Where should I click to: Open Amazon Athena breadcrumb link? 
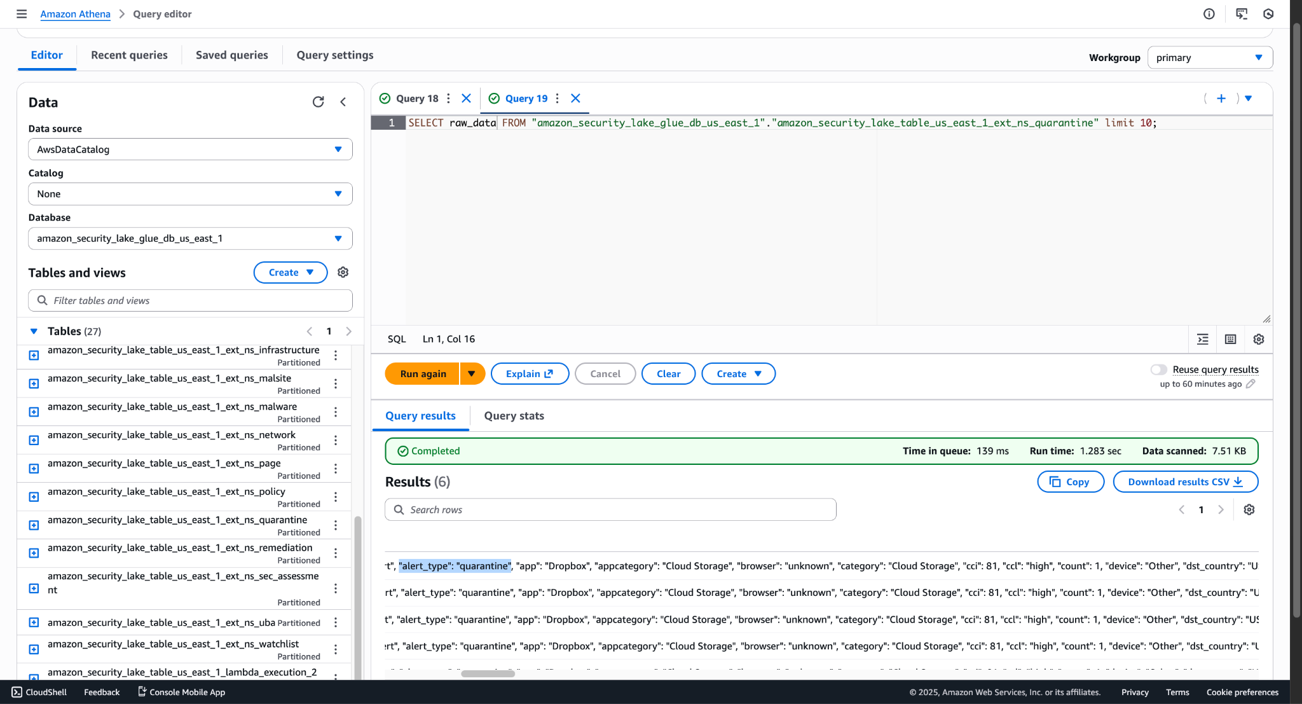coord(75,14)
